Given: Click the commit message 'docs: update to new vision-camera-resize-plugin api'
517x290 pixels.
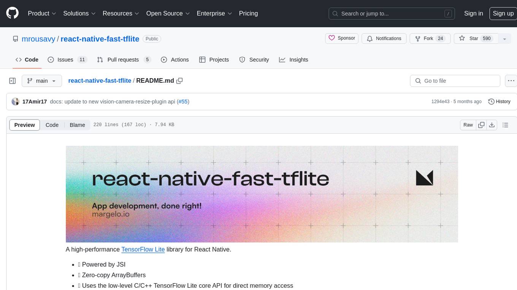Looking at the screenshot, I should [113, 102].
